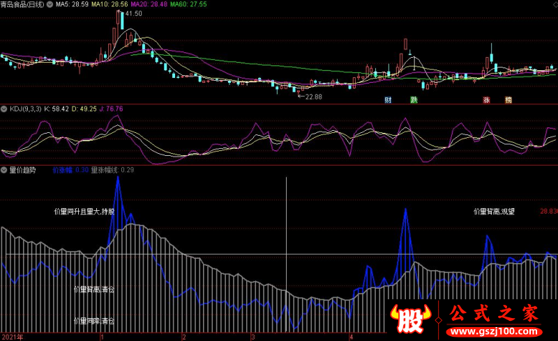
Task: Click the 价量同升且量大,持股 annotation
Action: coord(84,212)
